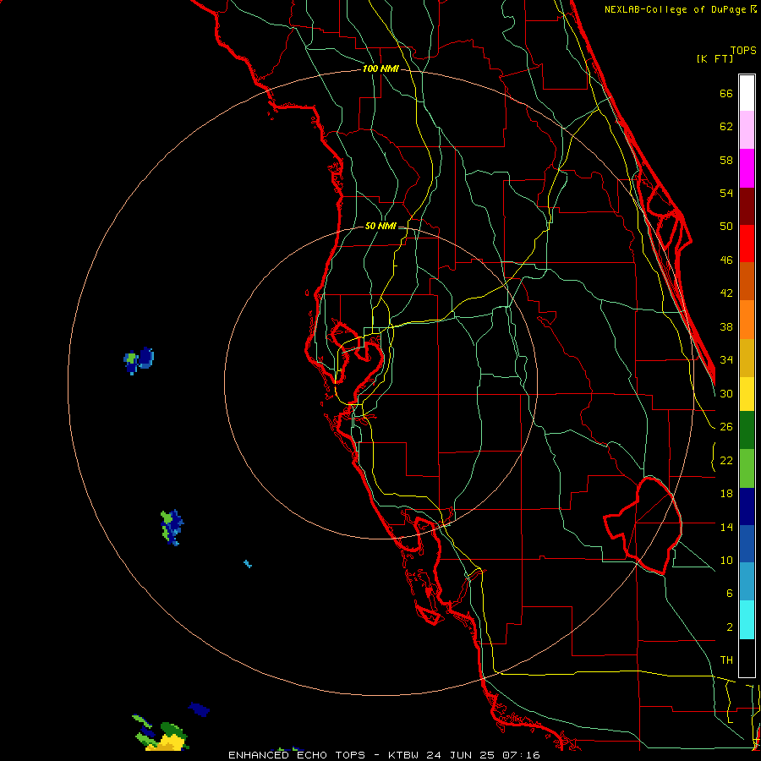This screenshot has width=761, height=761.
Task: Select the dark green legend swatch
Action: (747, 430)
